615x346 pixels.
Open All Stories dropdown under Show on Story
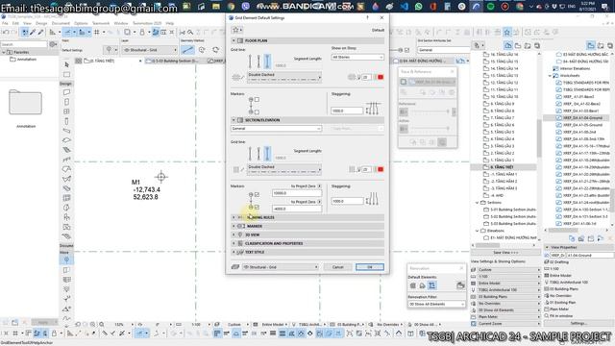tap(357, 58)
